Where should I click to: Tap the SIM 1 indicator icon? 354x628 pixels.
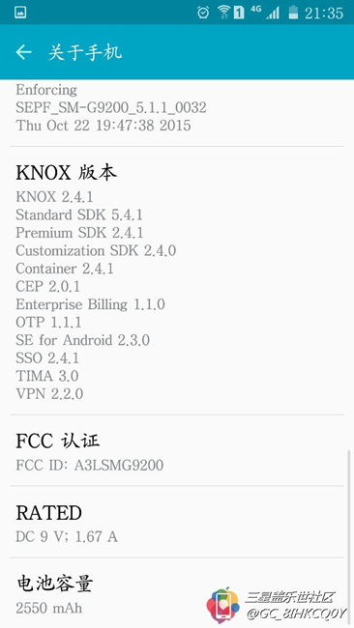coord(239,13)
